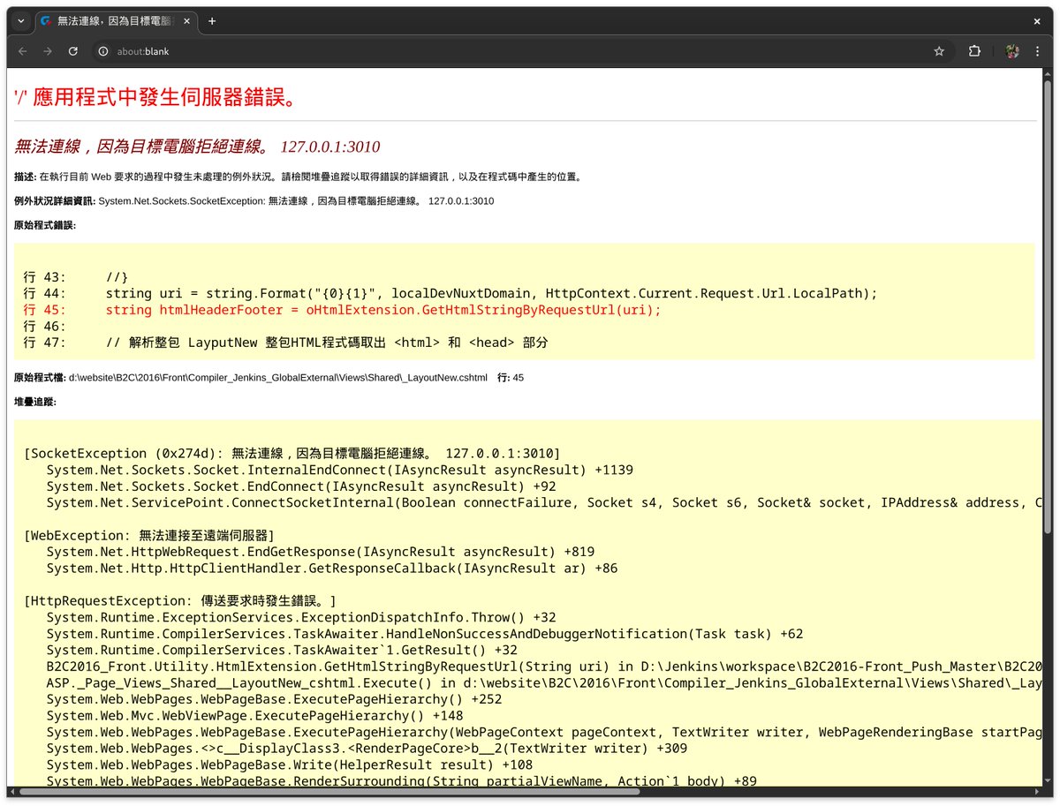Focus the about:blank address bar
Viewport: 1060px width, 806px height.
pos(521,51)
